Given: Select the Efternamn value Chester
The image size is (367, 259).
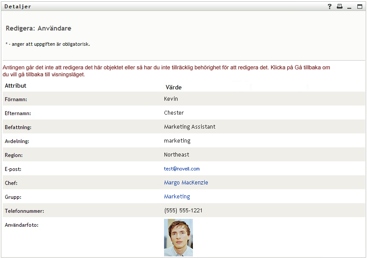Looking at the screenshot, I should [174, 113].
